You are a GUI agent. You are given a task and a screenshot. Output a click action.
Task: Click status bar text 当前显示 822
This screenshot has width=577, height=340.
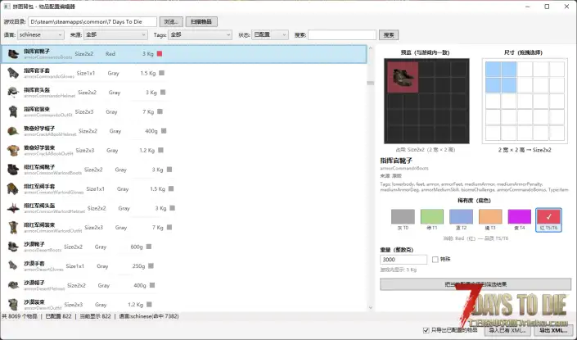95,316
